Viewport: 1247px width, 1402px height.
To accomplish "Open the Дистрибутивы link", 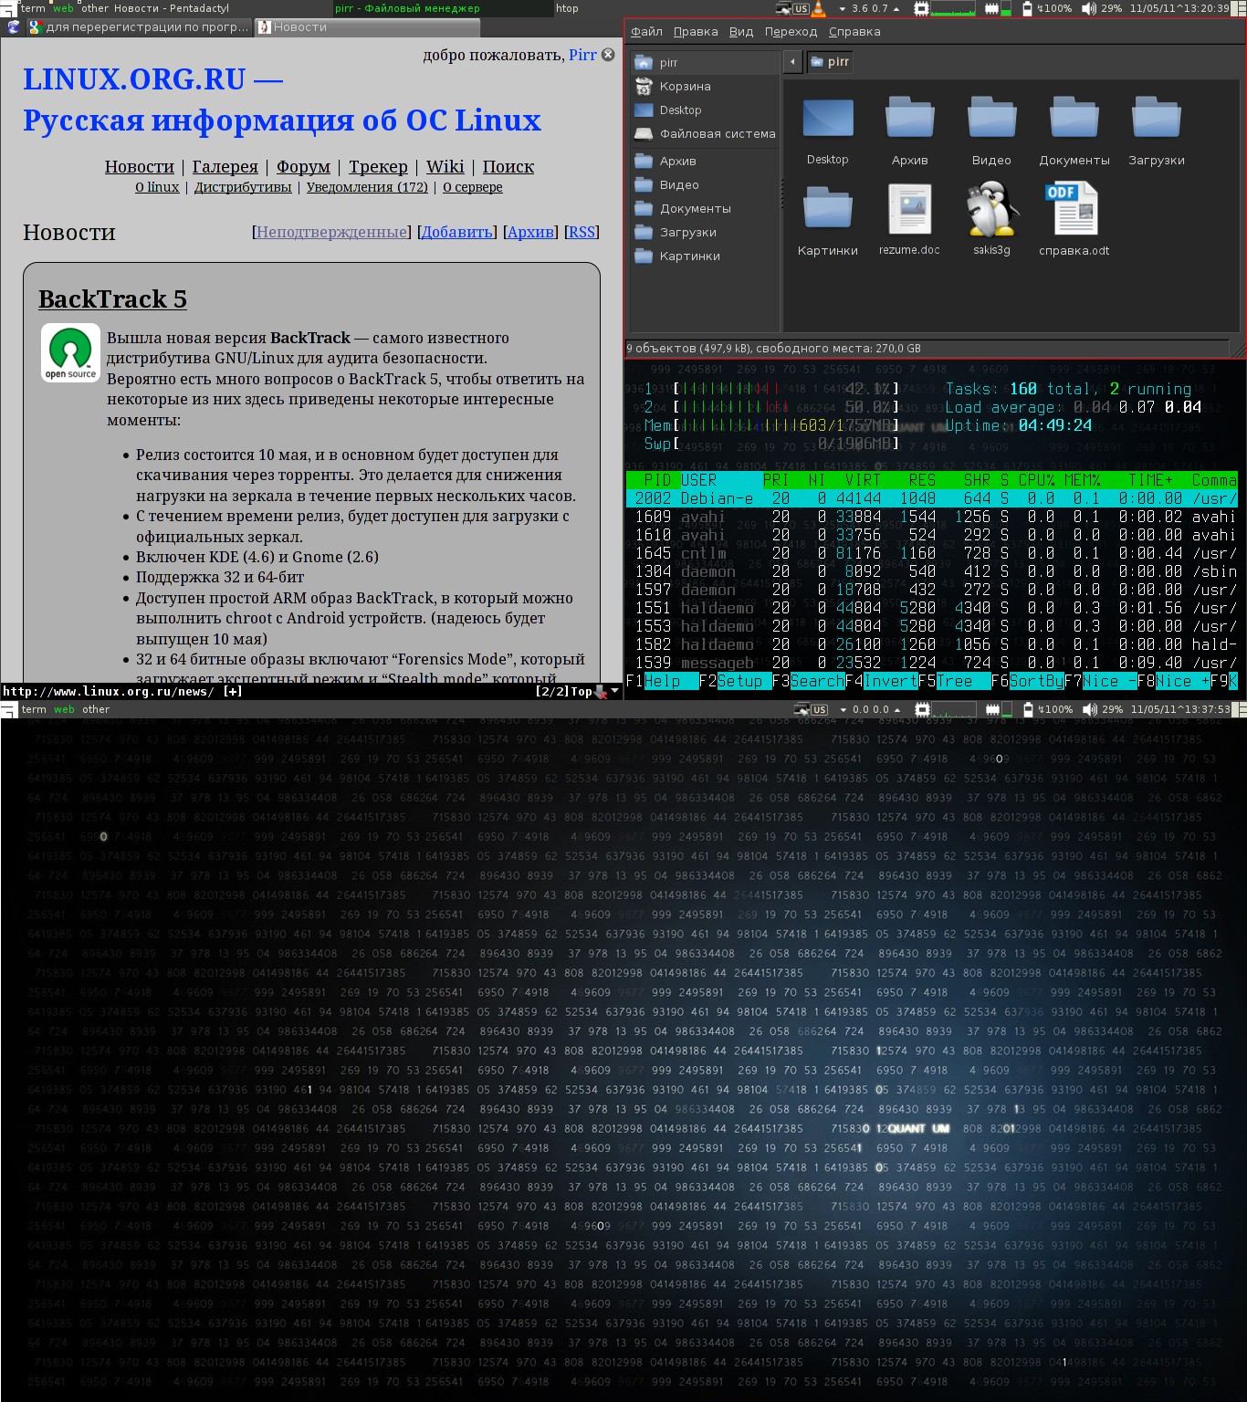I will coord(243,187).
